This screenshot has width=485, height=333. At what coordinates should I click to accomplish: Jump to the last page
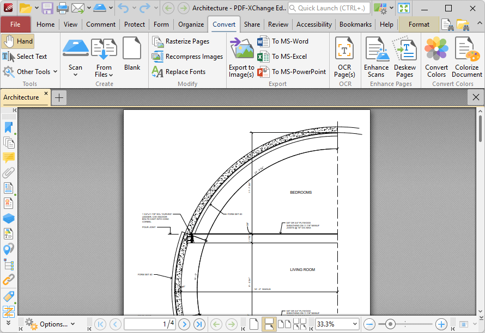(199, 324)
